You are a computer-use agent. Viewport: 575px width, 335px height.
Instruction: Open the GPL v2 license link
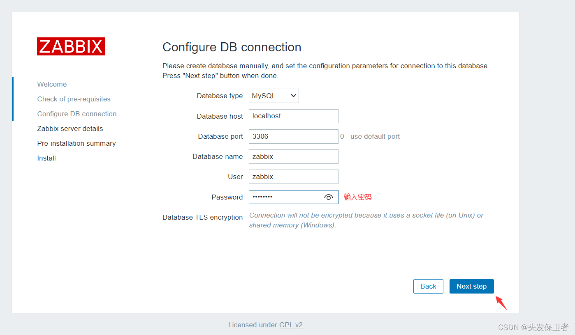click(291, 325)
